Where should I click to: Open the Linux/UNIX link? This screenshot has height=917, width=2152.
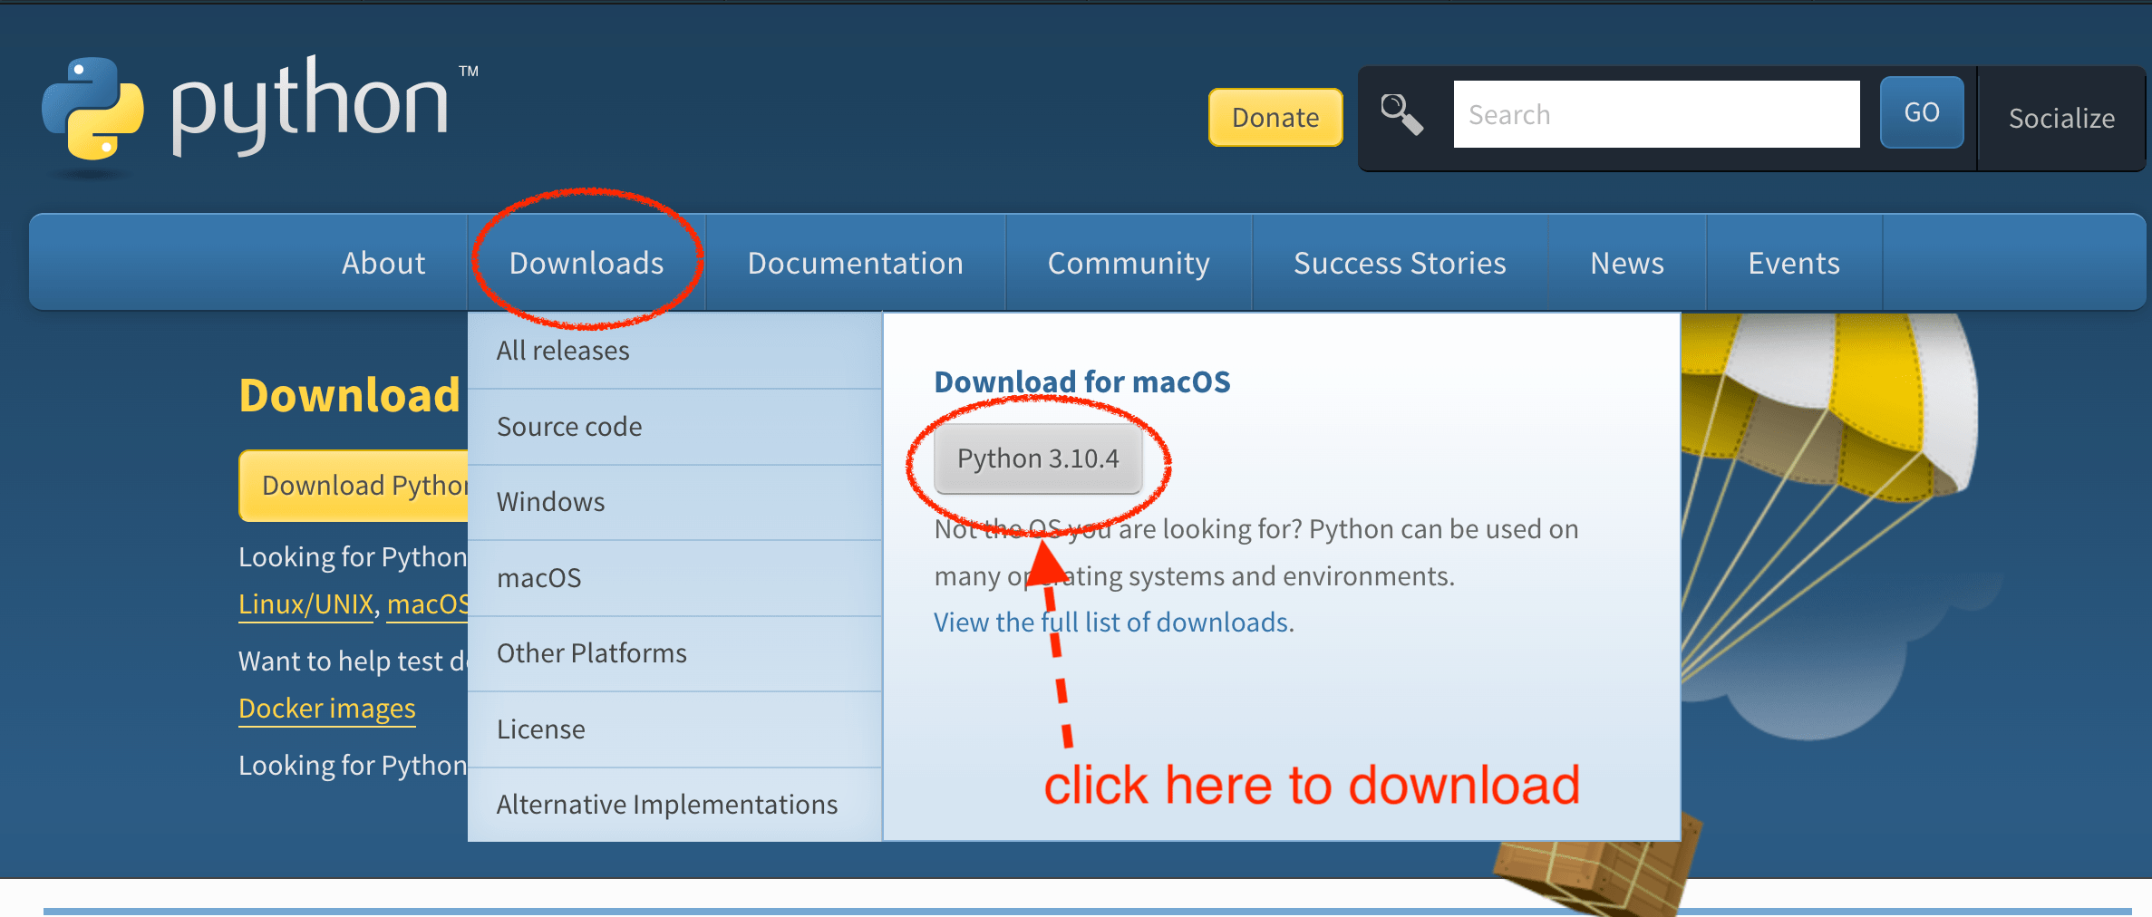306,604
